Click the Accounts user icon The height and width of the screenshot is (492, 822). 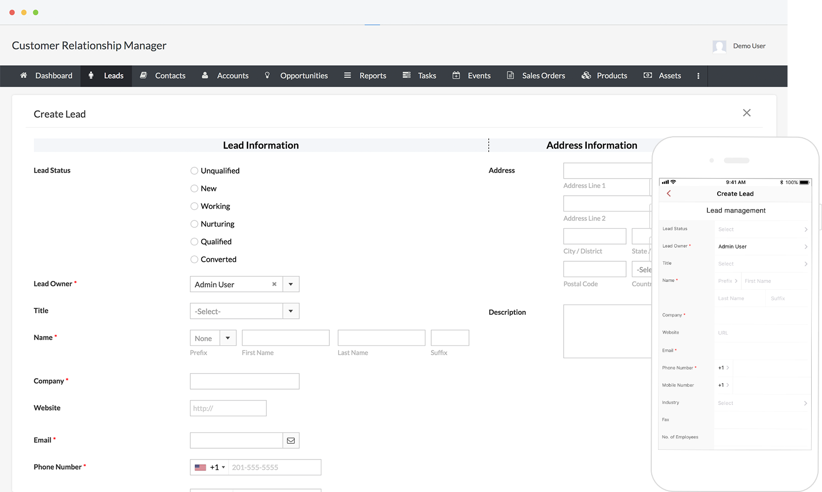[205, 75]
